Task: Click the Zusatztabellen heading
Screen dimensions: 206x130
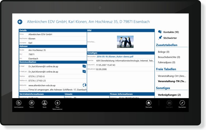Action: (167, 45)
